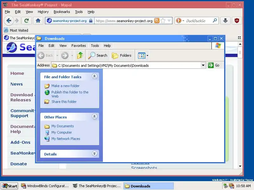Click Donate in the SeaMonkey site sidebar
Image resolution: width=254 pixels, height=190 pixels.
pos(19,164)
